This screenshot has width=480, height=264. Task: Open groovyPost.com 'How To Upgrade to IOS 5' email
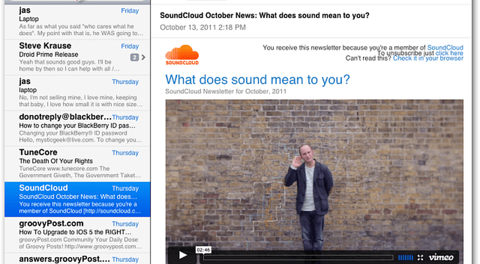(x=77, y=235)
